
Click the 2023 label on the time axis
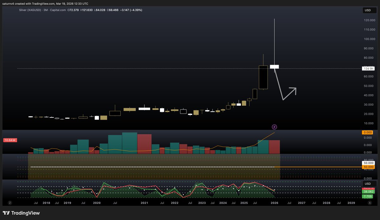pos(202,203)
